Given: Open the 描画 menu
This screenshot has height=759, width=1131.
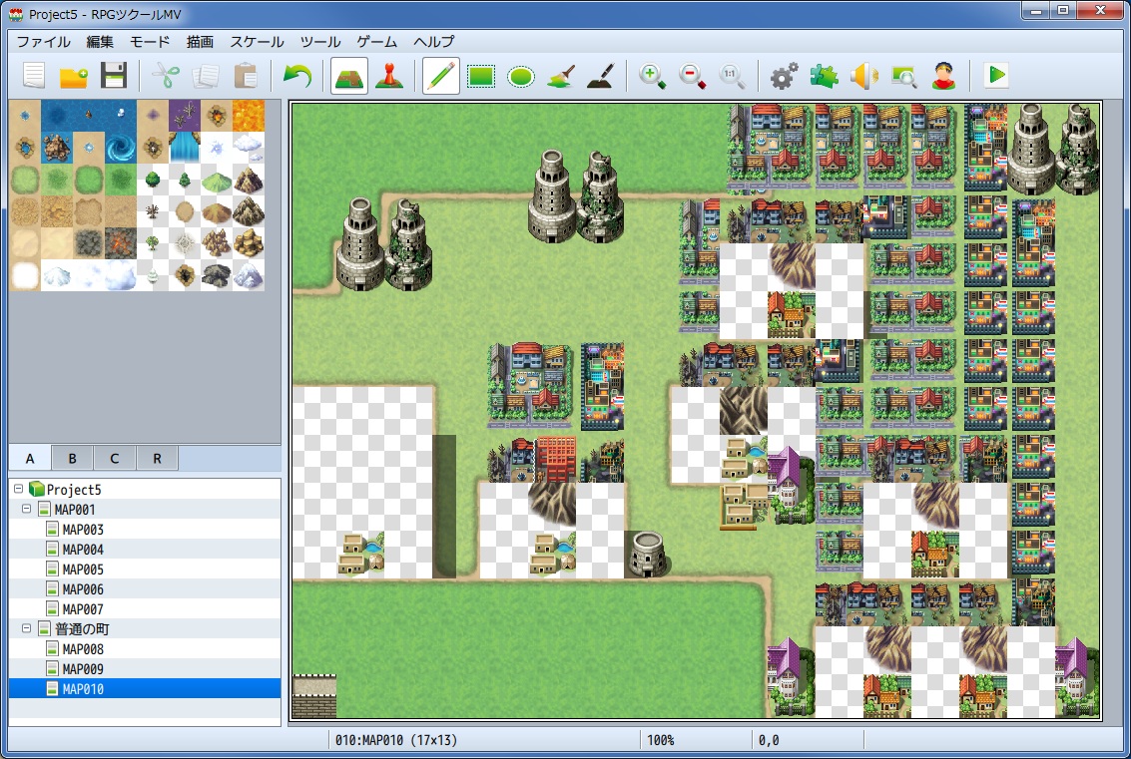Looking at the screenshot, I should 200,42.
